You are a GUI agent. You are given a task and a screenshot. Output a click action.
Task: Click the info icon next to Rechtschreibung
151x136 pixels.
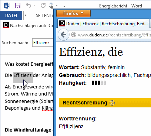click(x=112, y=103)
